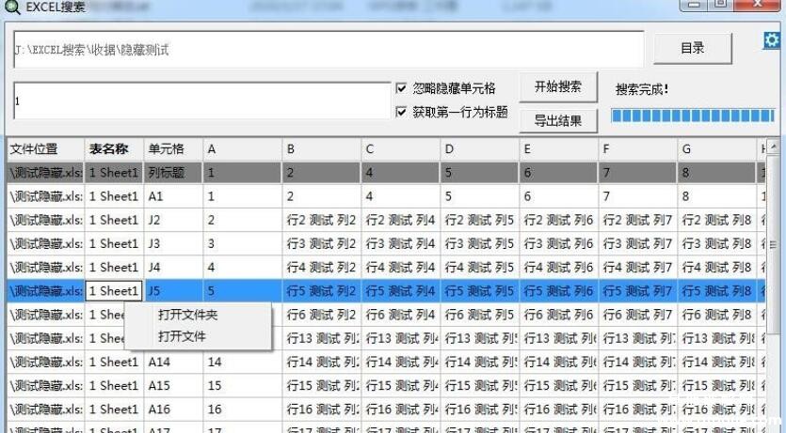Click value 15 in column A

[243, 385]
